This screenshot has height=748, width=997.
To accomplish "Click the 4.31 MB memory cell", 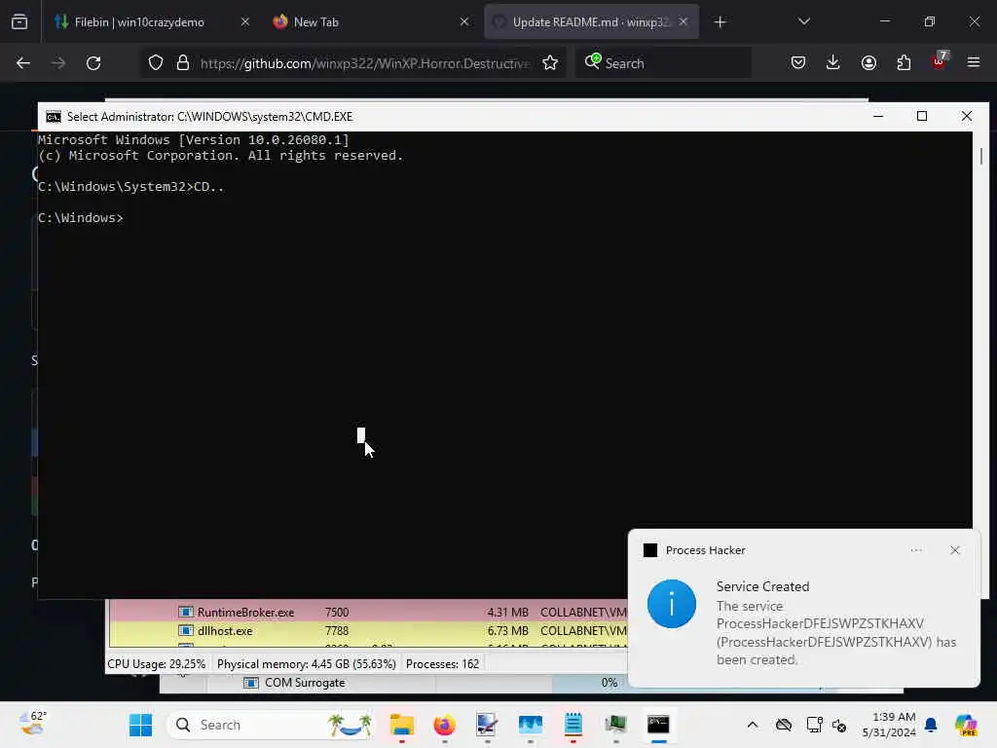I will pos(507,612).
